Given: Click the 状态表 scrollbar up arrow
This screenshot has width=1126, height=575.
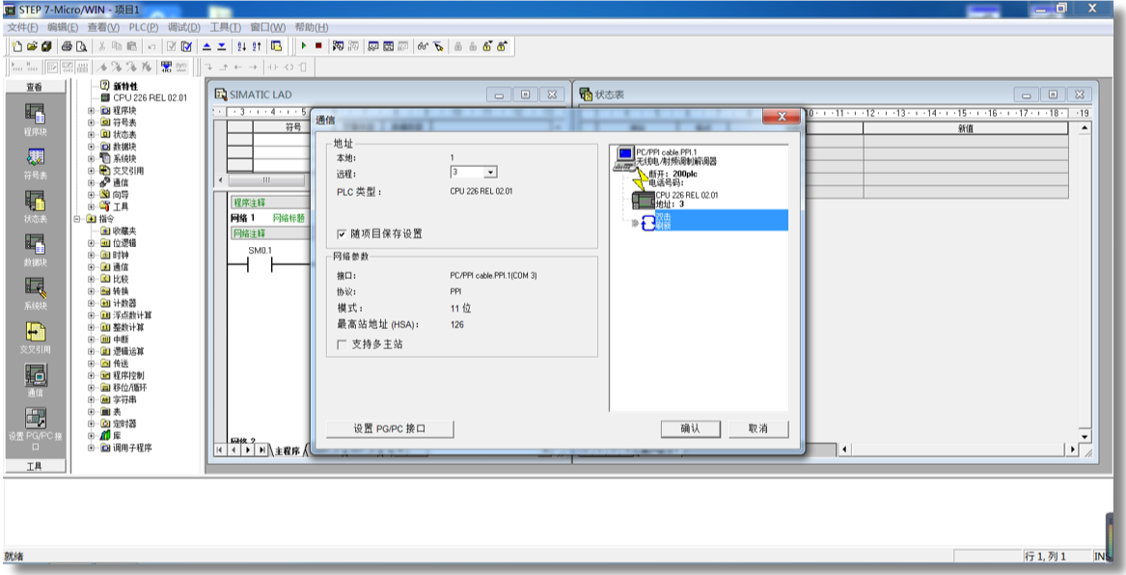Looking at the screenshot, I should tap(1085, 128).
